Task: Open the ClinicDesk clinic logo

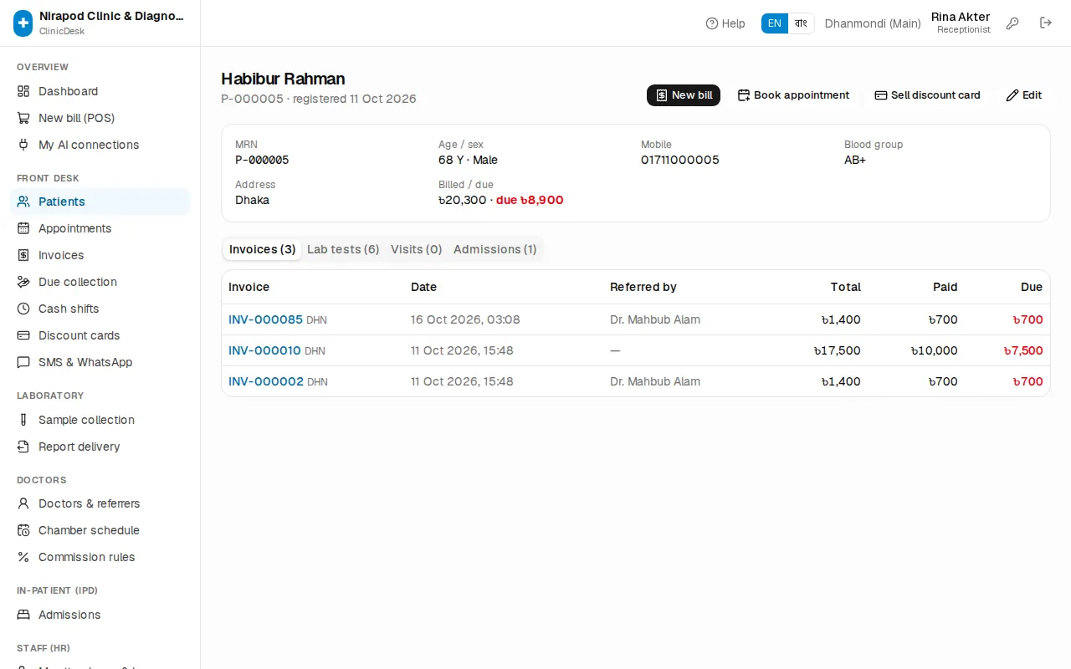Action: (x=23, y=23)
